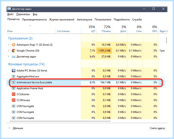The width and height of the screenshot is (174, 139).
Task: Click the Antimalware Service Executable icon
Action: 14,83
